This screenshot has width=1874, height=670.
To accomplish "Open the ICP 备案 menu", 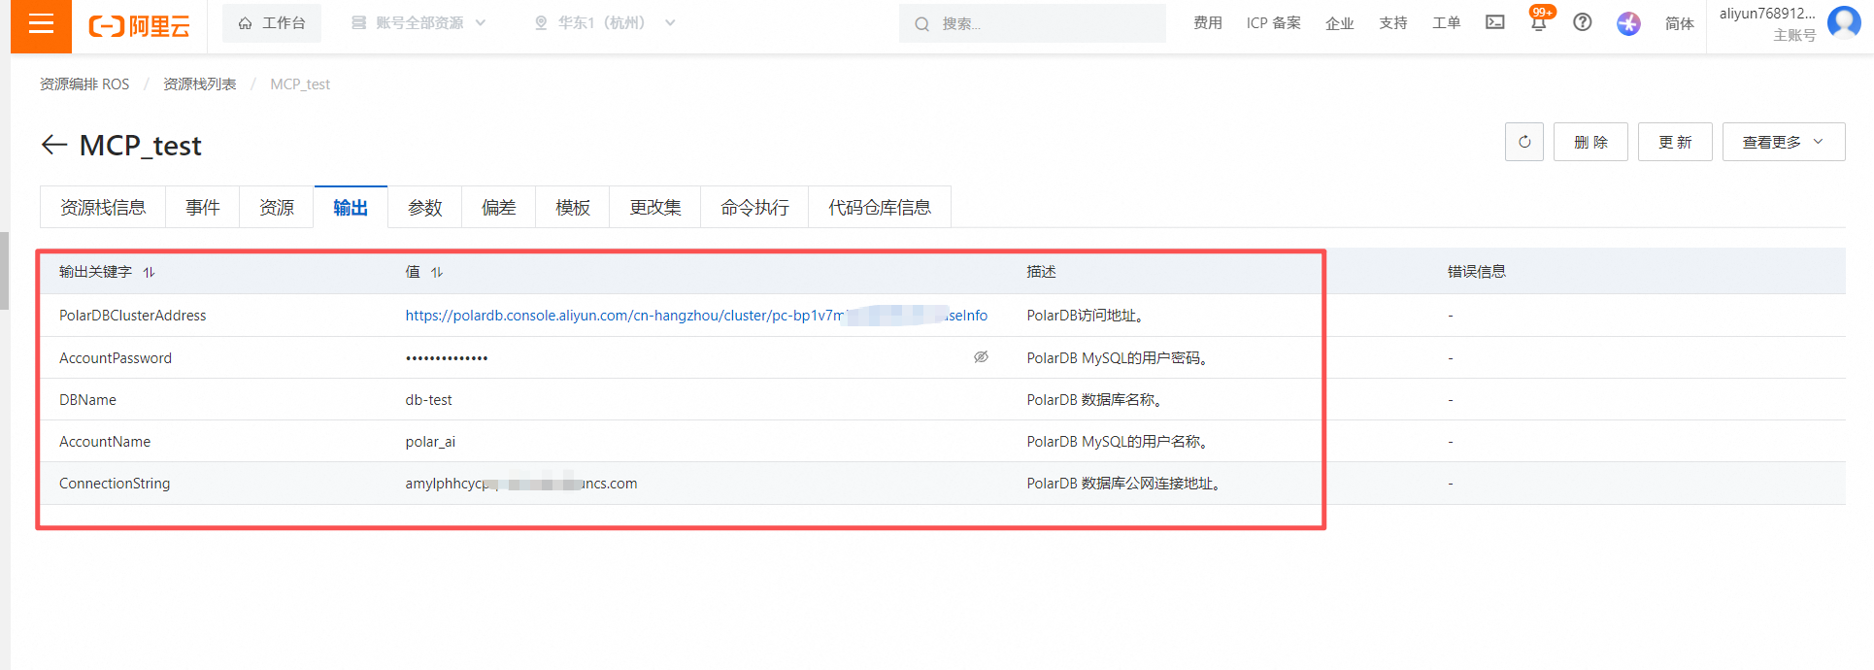I will (x=1273, y=23).
